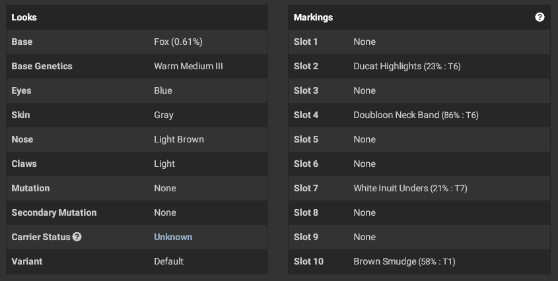The width and height of the screenshot is (558, 281).
Task: Click the Light claws value
Action: pyautogui.click(x=164, y=164)
